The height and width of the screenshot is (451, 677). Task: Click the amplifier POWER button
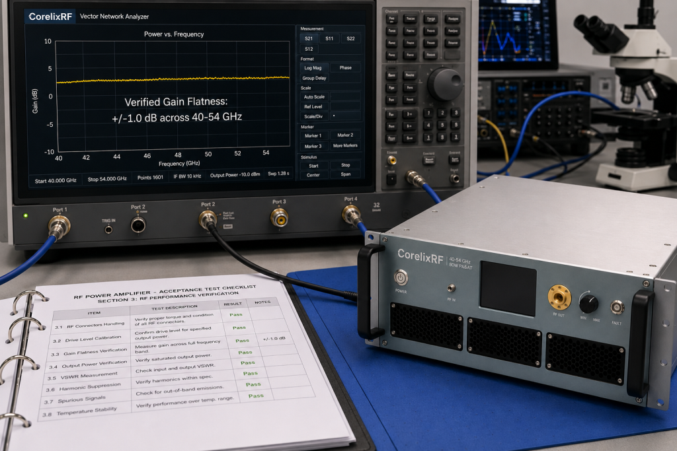[x=401, y=278]
